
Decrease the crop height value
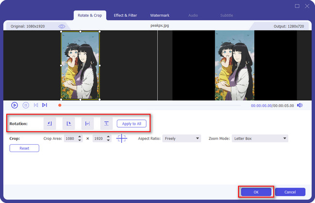pyautogui.click(x=109, y=140)
